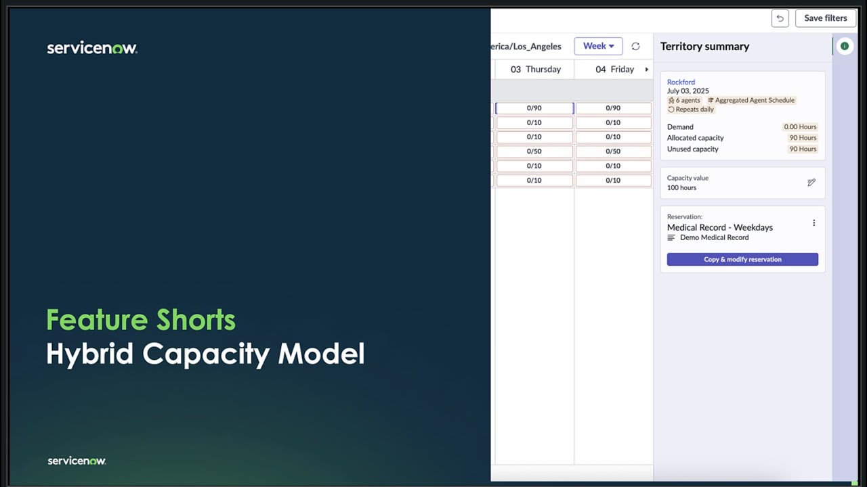The image size is (867, 487).
Task: Click the Demo Medical Record link
Action: click(714, 237)
